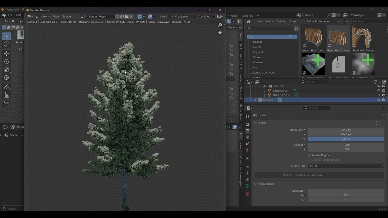The width and height of the screenshot is (388, 218).
Task: Hide the Camera object in outliner
Action: (x=379, y=100)
